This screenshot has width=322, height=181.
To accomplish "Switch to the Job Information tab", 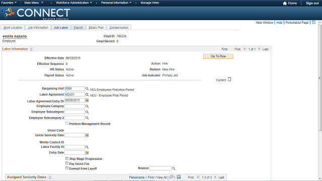I will [x=38, y=28].
